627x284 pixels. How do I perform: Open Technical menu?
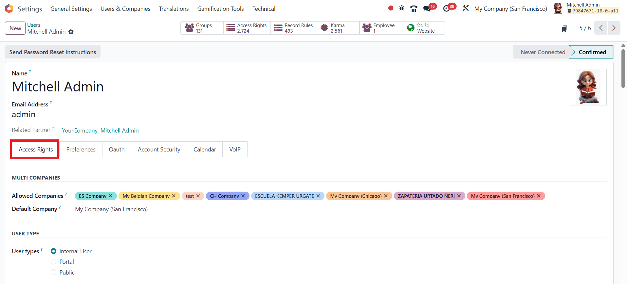click(264, 9)
